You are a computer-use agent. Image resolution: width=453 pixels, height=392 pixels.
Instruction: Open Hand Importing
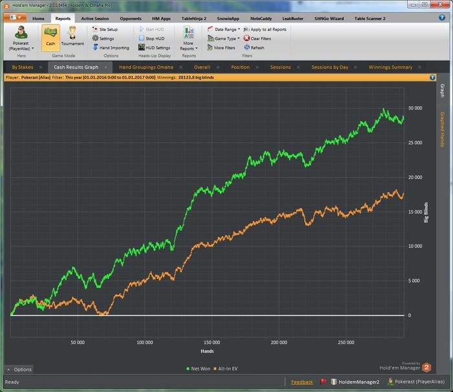pos(111,47)
